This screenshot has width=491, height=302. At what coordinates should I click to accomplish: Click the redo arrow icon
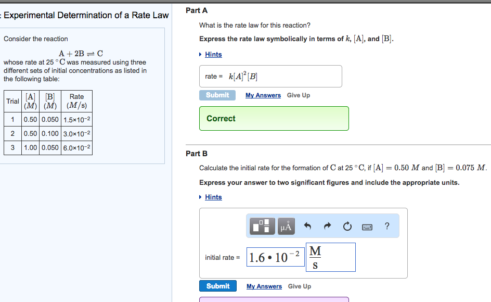click(327, 226)
